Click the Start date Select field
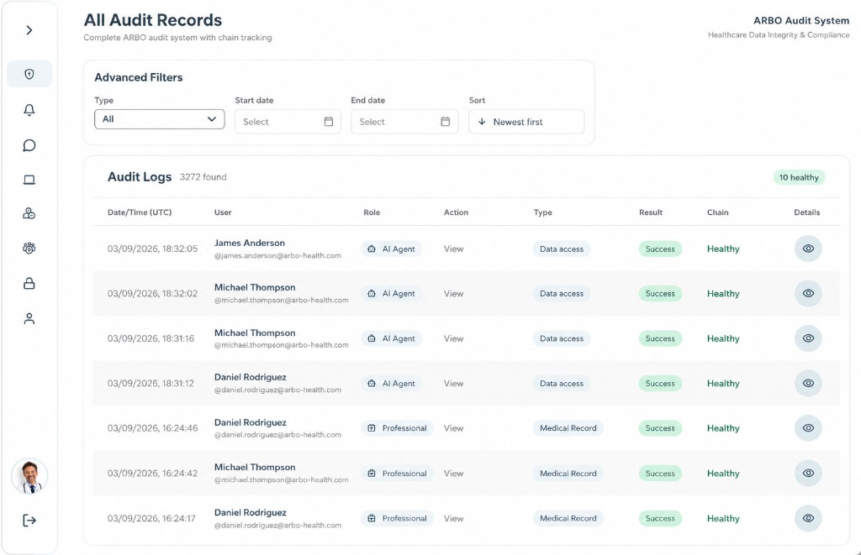The height and width of the screenshot is (555, 861). tap(288, 122)
